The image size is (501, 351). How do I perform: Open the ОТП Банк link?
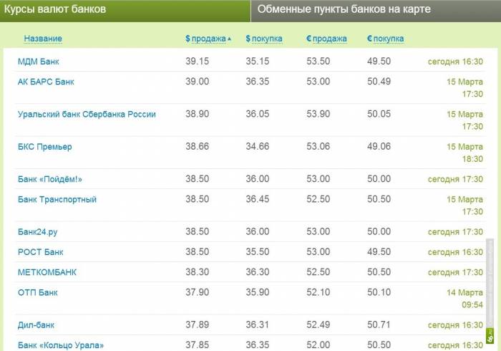click(37, 292)
